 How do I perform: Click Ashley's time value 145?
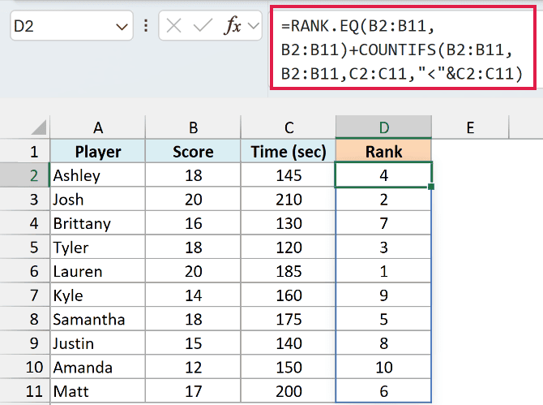(289, 175)
